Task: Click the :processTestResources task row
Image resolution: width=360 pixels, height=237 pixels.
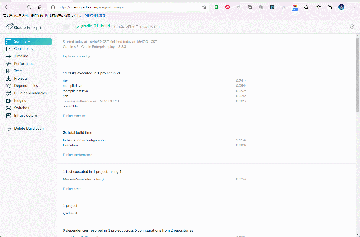Action: 155,101
